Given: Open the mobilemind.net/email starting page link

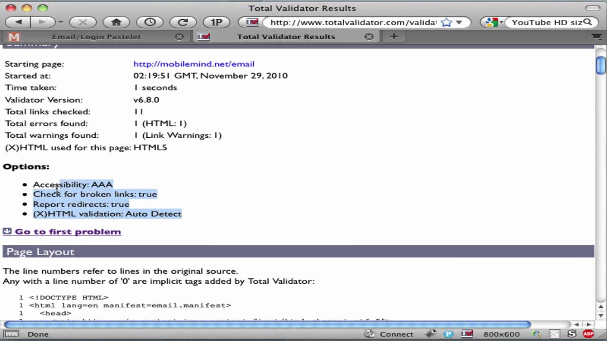Looking at the screenshot, I should [x=193, y=64].
